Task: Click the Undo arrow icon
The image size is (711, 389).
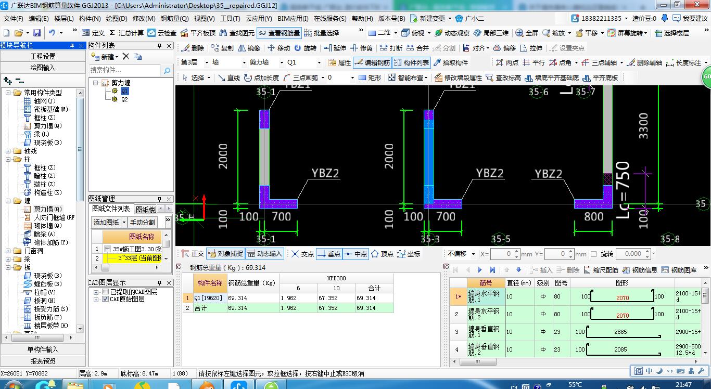Action: click(x=52, y=33)
